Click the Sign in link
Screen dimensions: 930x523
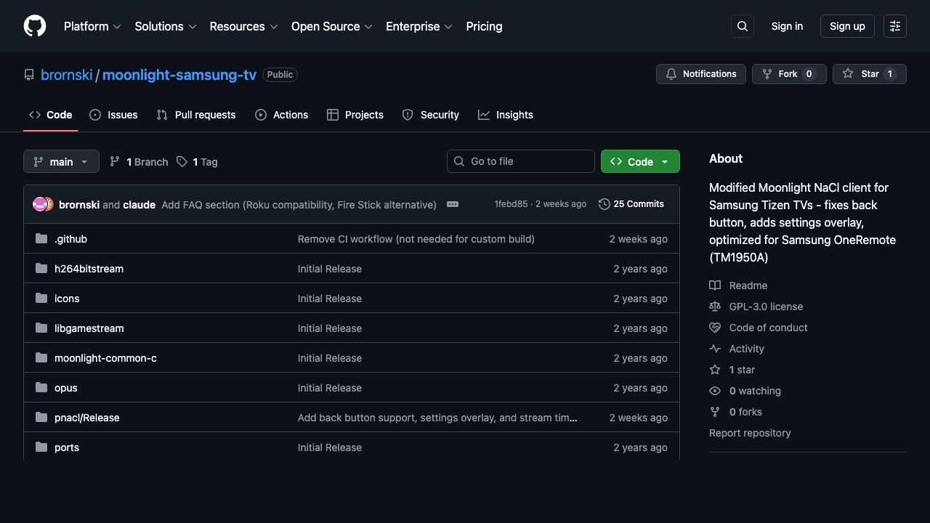tap(787, 26)
